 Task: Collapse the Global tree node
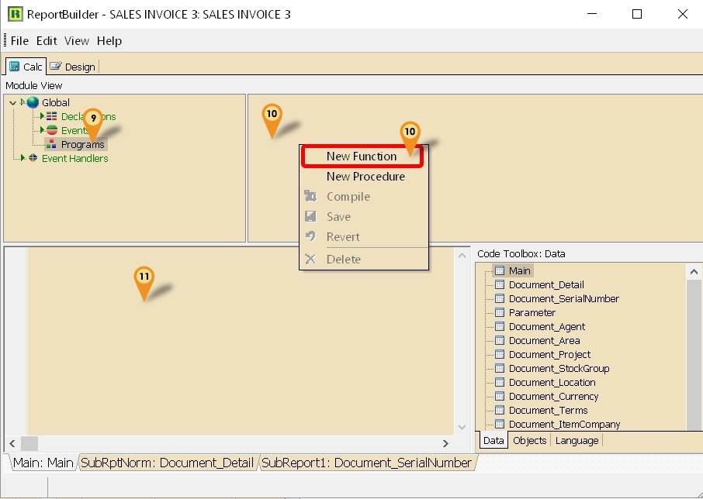pyautogui.click(x=13, y=102)
